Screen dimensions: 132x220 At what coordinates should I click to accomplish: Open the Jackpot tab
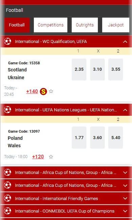pyautogui.click(x=116, y=25)
